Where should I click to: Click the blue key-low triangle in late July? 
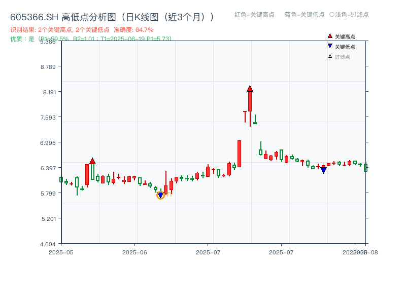(323, 170)
